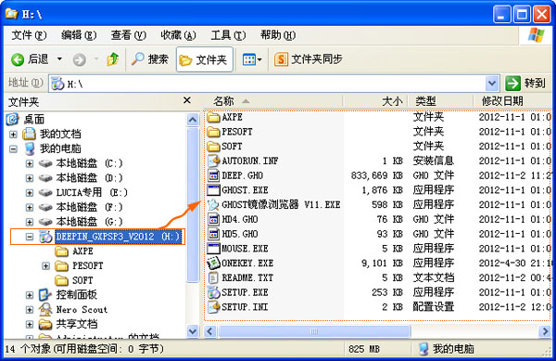
Task: Click the Up folder icon
Action: point(113,58)
